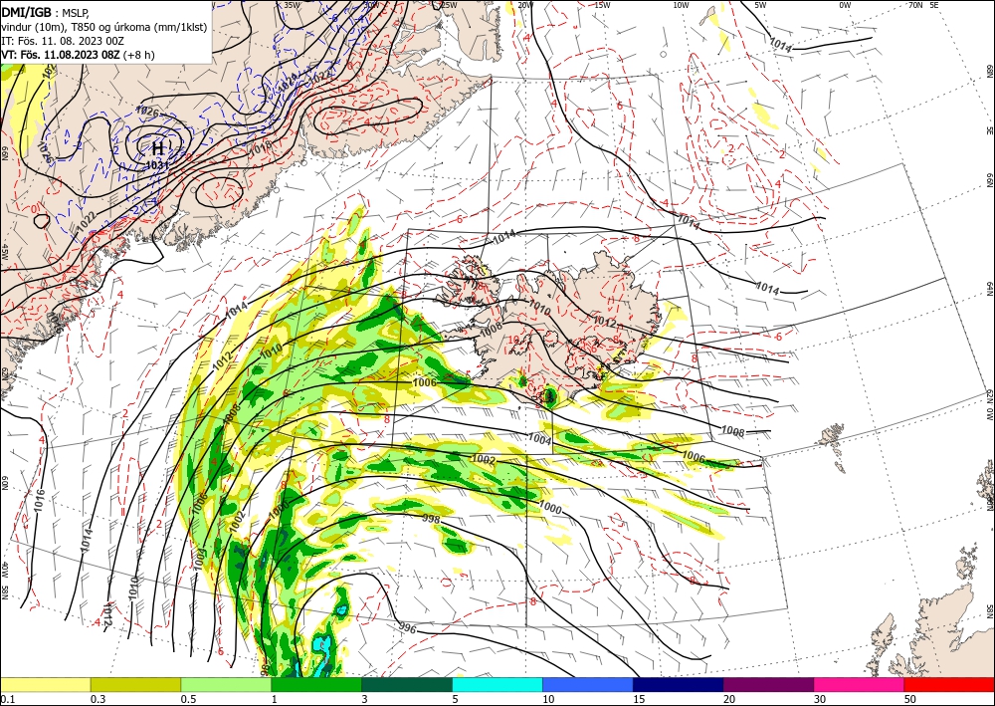This screenshot has height=706, width=995.
Task: Click the '50' legend scale value
Action: [x=910, y=699]
